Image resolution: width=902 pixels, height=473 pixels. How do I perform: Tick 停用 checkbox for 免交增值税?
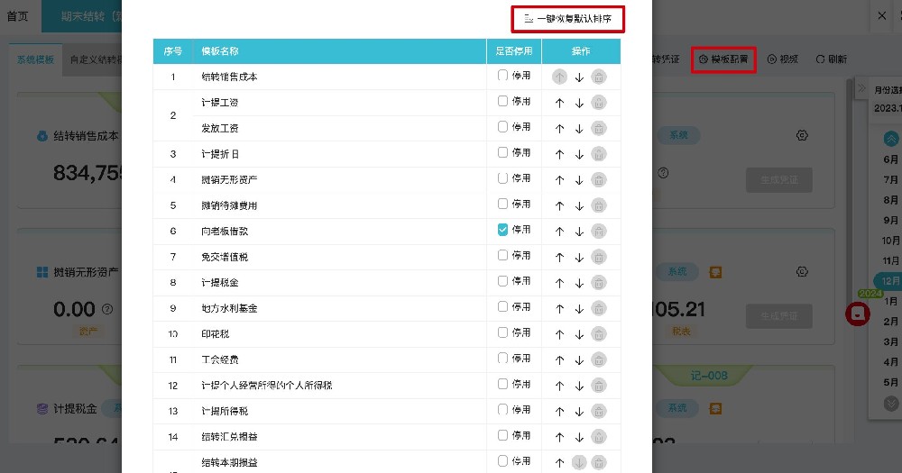pyautogui.click(x=502, y=255)
